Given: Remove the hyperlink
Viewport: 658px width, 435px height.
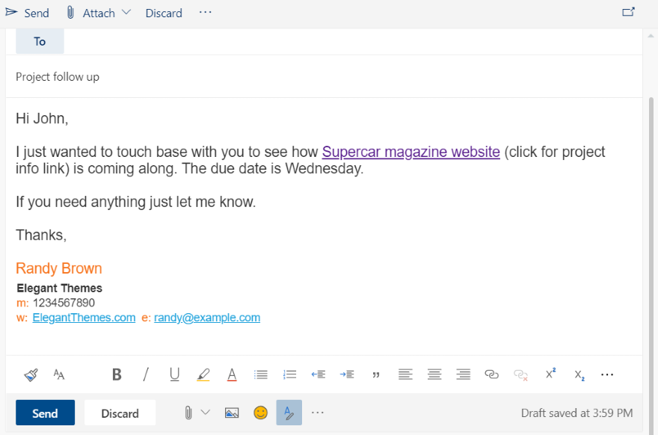Looking at the screenshot, I should [x=520, y=374].
